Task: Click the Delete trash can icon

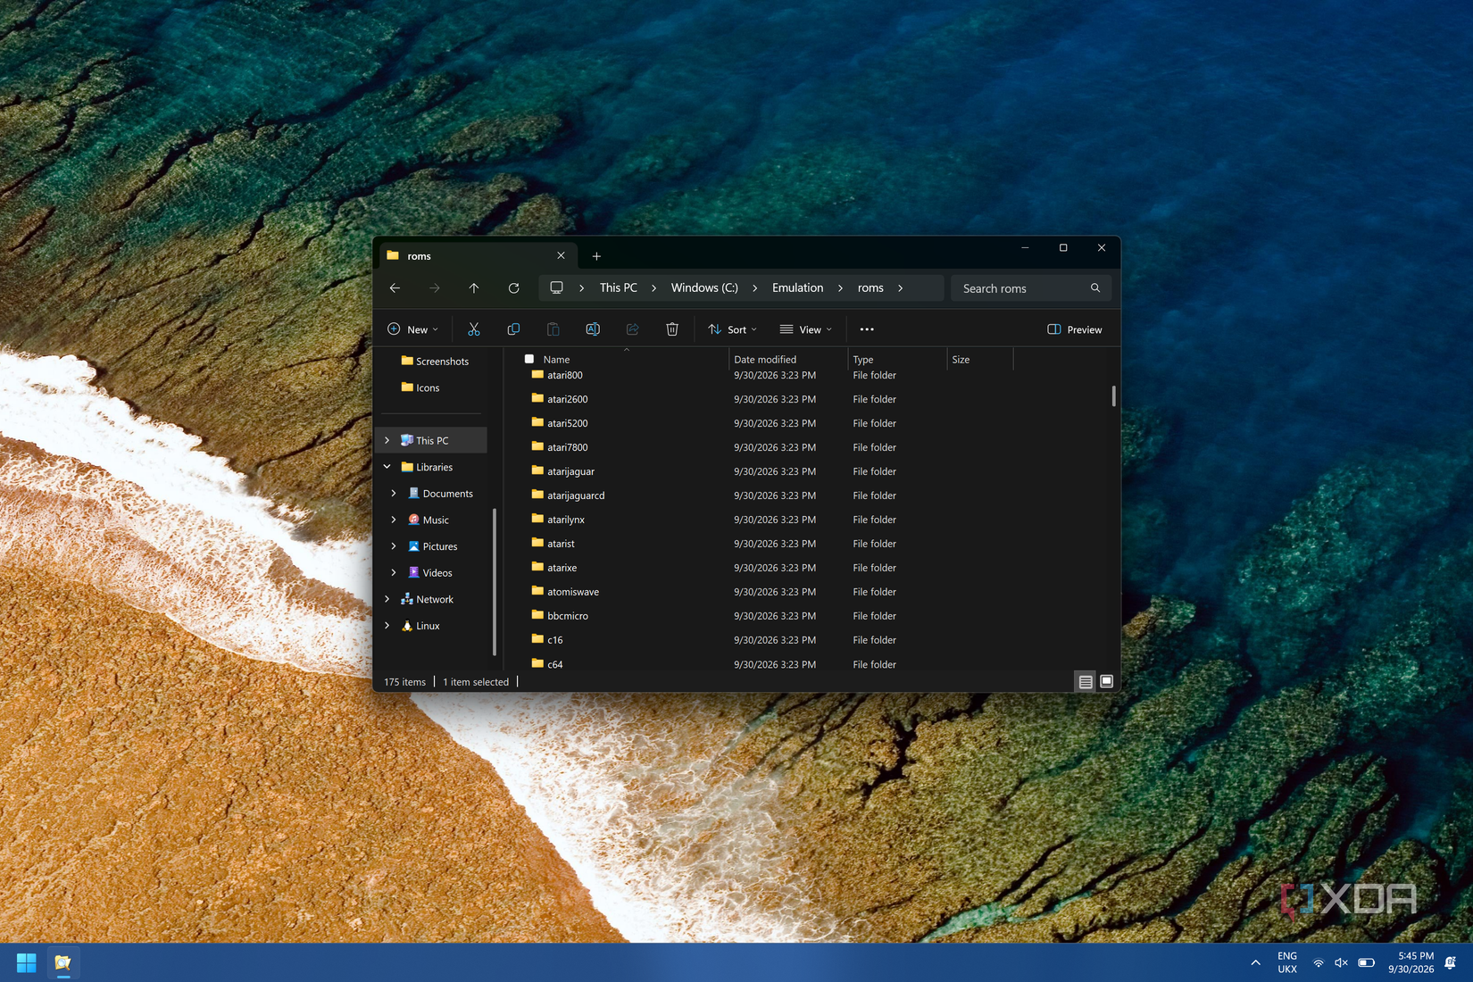Action: (672, 329)
